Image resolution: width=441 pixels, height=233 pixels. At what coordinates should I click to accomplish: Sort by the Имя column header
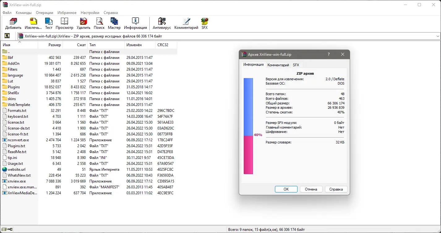(19, 45)
